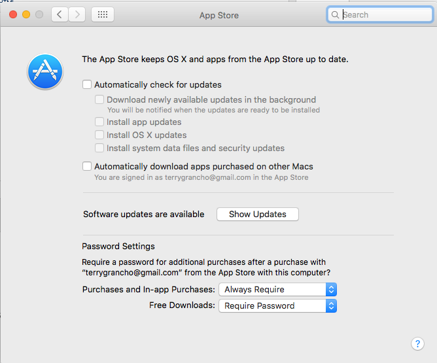Enable Automatically download apps purchased on other Macs
This screenshot has height=363, width=437.
(x=87, y=166)
